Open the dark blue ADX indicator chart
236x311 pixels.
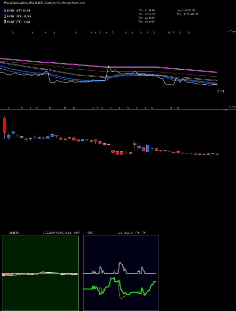point(121,273)
